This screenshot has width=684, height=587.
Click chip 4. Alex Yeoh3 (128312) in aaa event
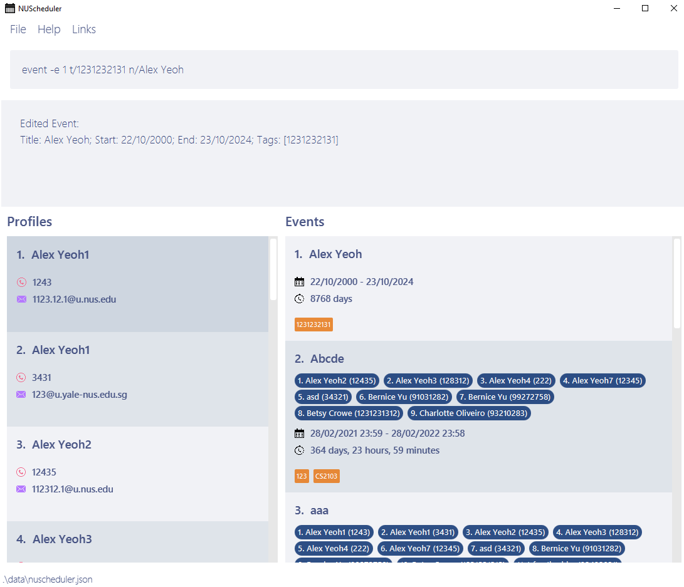pyautogui.click(x=597, y=532)
